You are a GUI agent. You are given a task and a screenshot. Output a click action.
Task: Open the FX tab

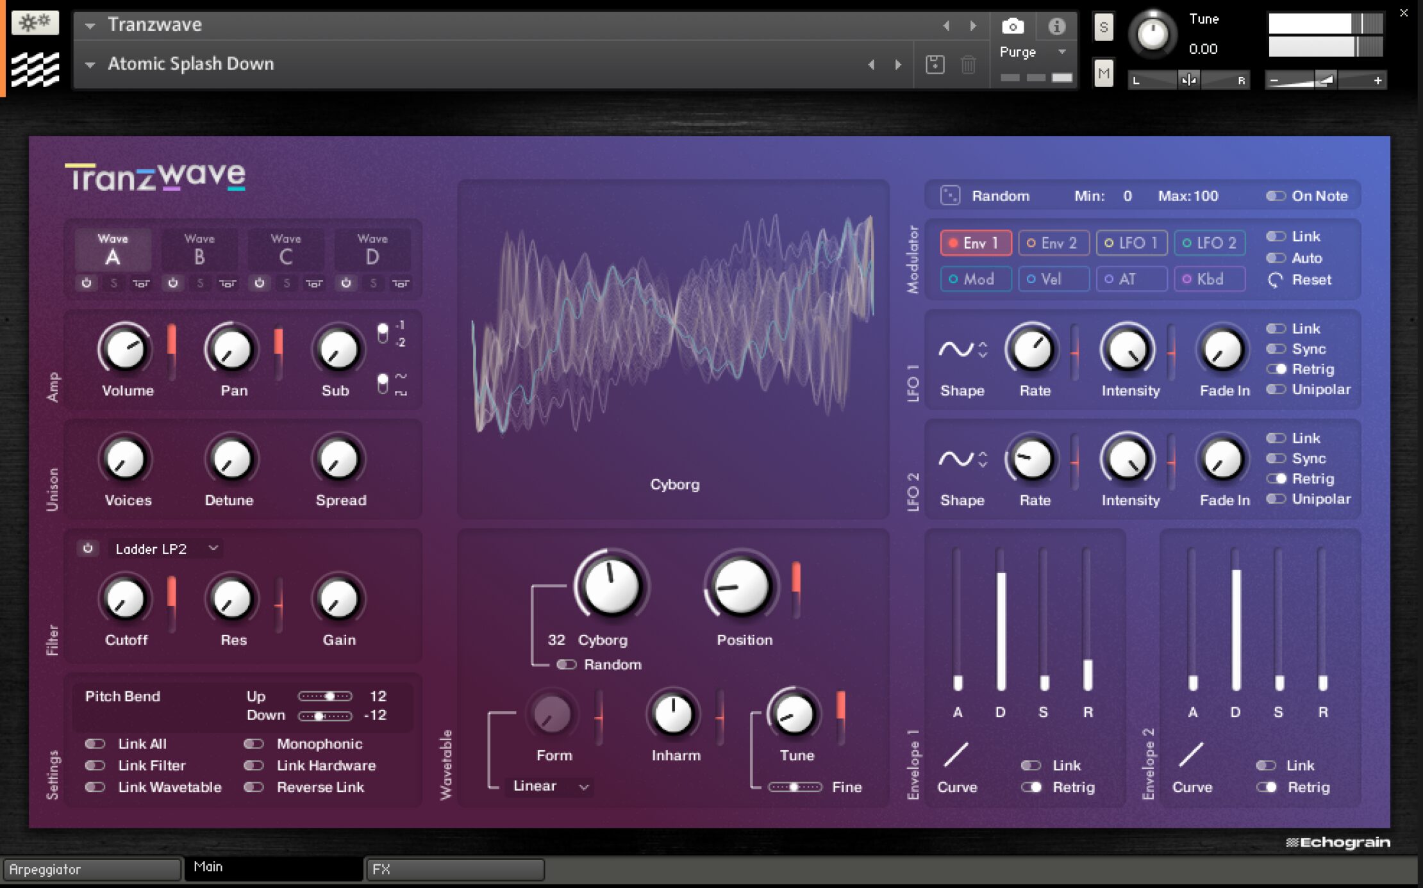point(455,869)
